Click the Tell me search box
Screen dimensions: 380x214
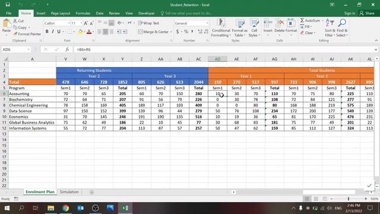coord(186,13)
